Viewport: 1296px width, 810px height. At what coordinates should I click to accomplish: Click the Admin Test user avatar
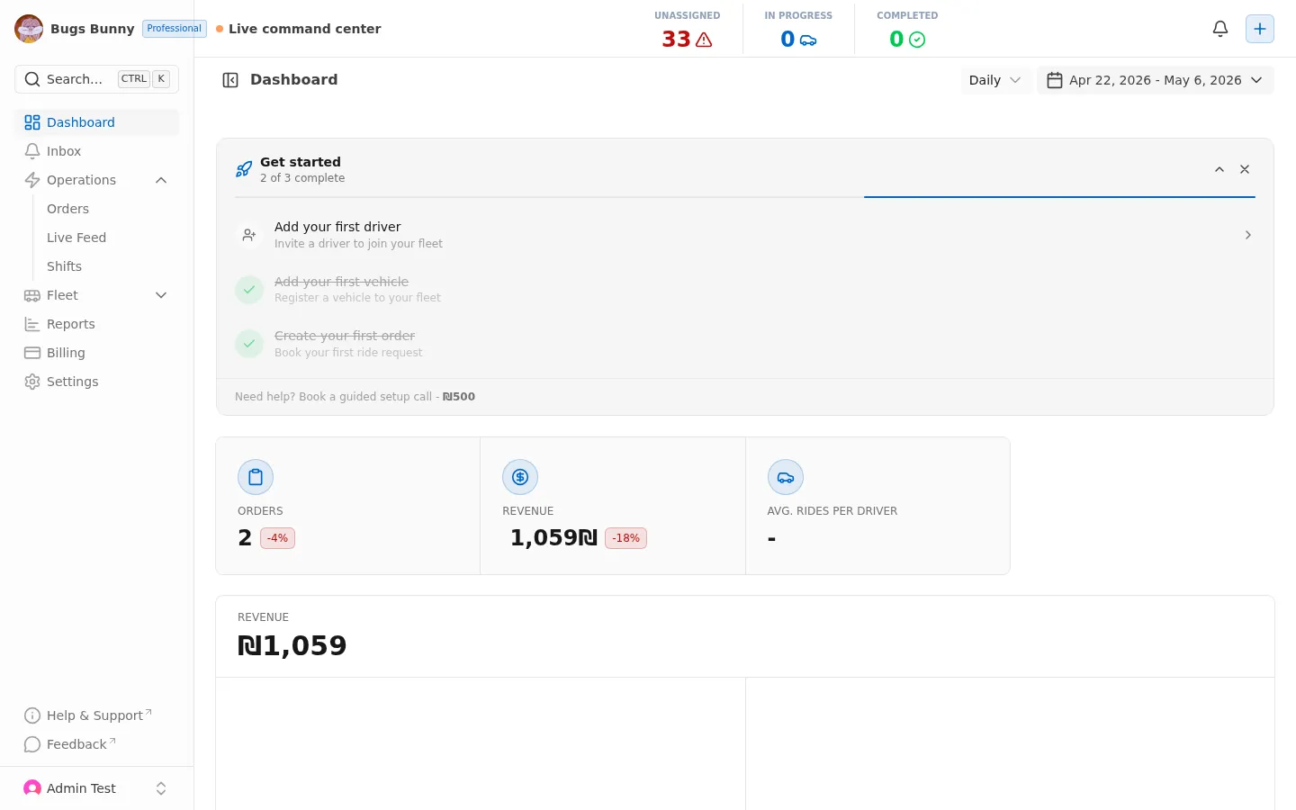(32, 788)
